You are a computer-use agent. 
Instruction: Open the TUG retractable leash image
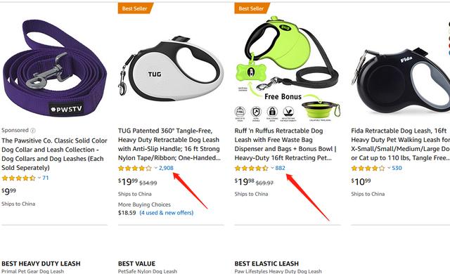point(171,69)
